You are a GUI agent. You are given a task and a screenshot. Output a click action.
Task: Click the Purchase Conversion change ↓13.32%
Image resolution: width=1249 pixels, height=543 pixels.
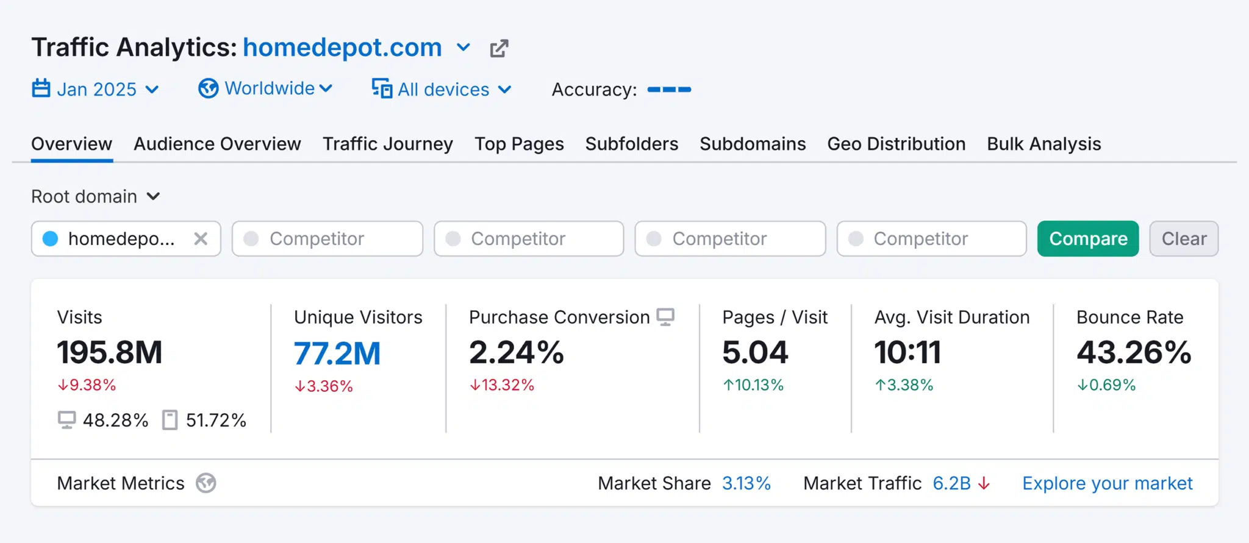pyautogui.click(x=502, y=385)
